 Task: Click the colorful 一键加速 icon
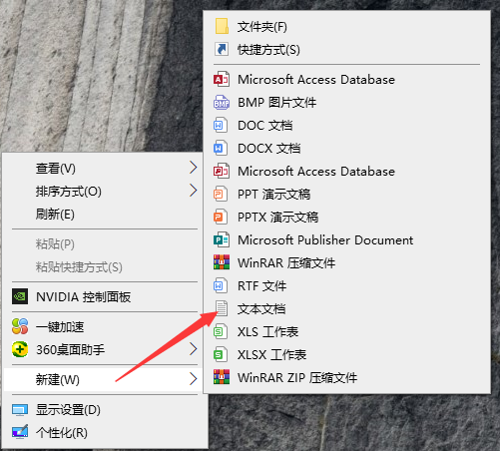click(x=20, y=326)
